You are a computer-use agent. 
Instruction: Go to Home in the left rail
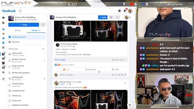[x=3, y=18]
